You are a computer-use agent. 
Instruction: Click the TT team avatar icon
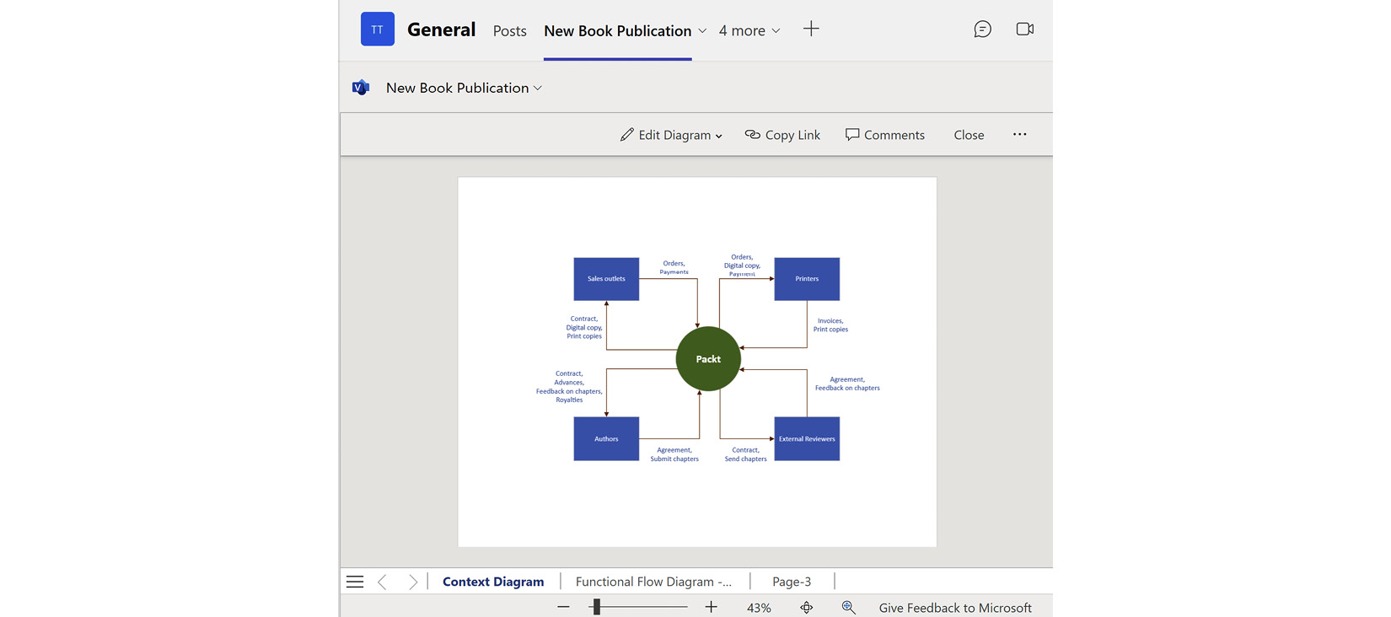pos(378,30)
